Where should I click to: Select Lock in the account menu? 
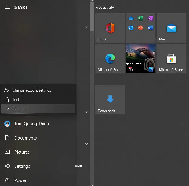point(38,100)
